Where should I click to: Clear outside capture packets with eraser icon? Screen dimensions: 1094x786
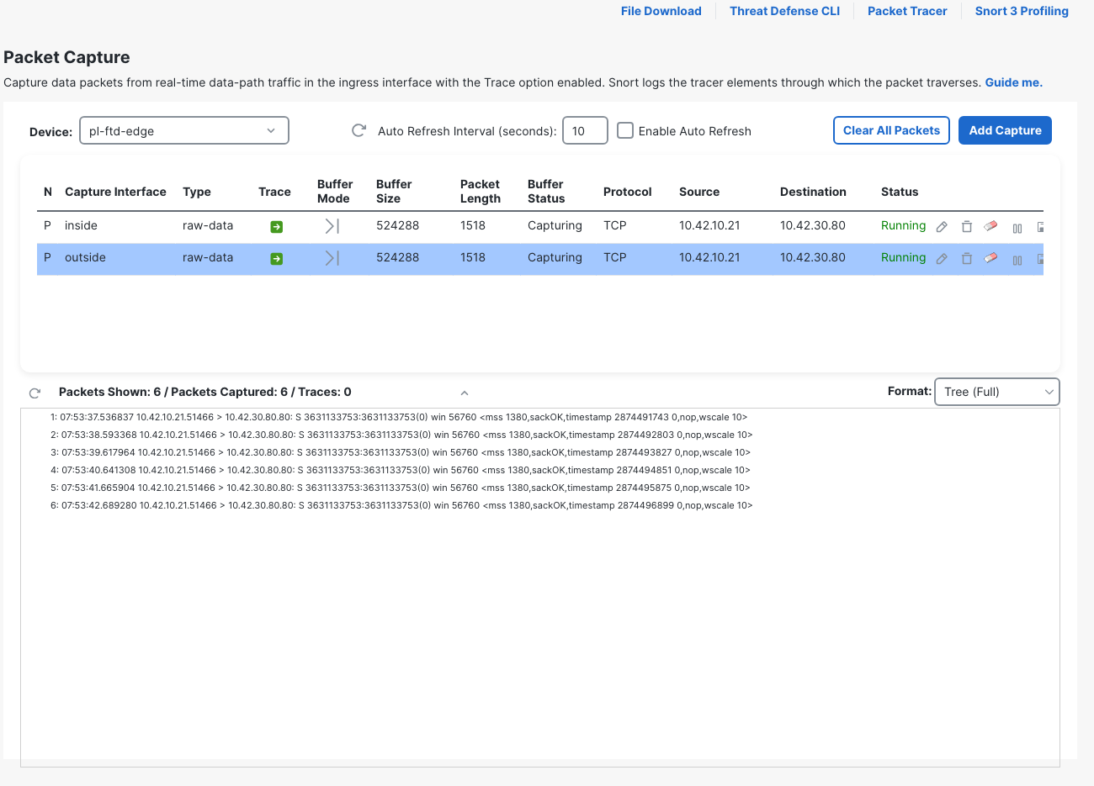pos(990,258)
